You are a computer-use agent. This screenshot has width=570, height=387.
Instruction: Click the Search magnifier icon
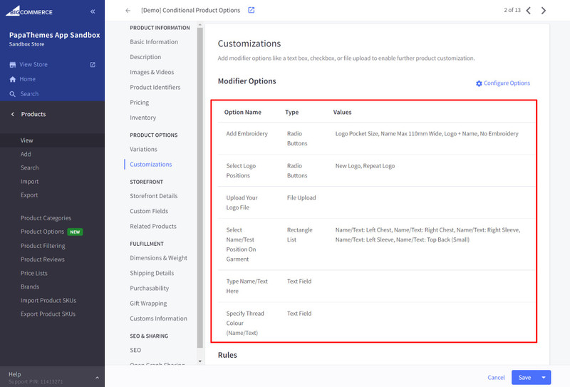point(12,94)
